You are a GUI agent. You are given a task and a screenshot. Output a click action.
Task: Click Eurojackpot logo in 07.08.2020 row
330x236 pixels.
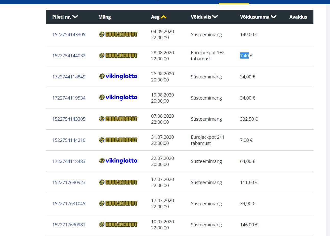coord(118,119)
